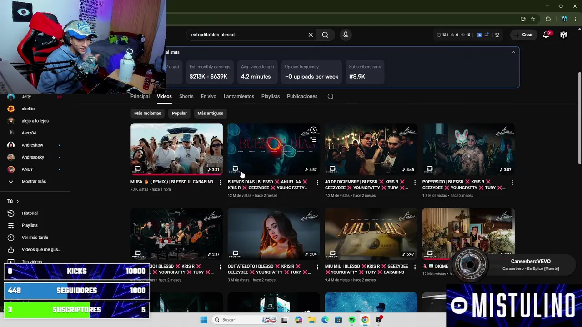This screenshot has width=582, height=327.
Task: Click Watch later clock on BUENOS DIAS thumbnail
Action: click(x=313, y=130)
